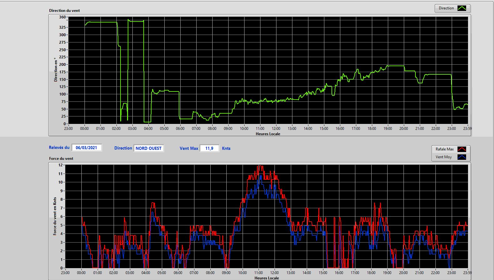Click the 6 tick on force axis
The height and width of the screenshot is (280, 494).
point(62,217)
